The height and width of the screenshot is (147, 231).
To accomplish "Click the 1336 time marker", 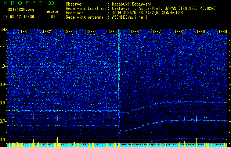I will (135, 31).
